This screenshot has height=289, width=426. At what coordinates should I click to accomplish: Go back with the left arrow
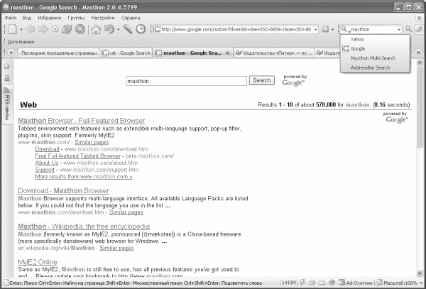click(30, 29)
